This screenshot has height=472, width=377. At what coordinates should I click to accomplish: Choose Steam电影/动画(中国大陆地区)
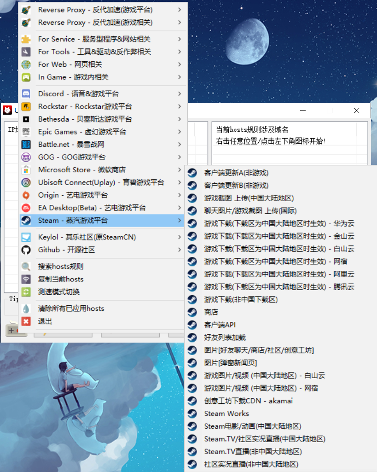(x=280, y=426)
